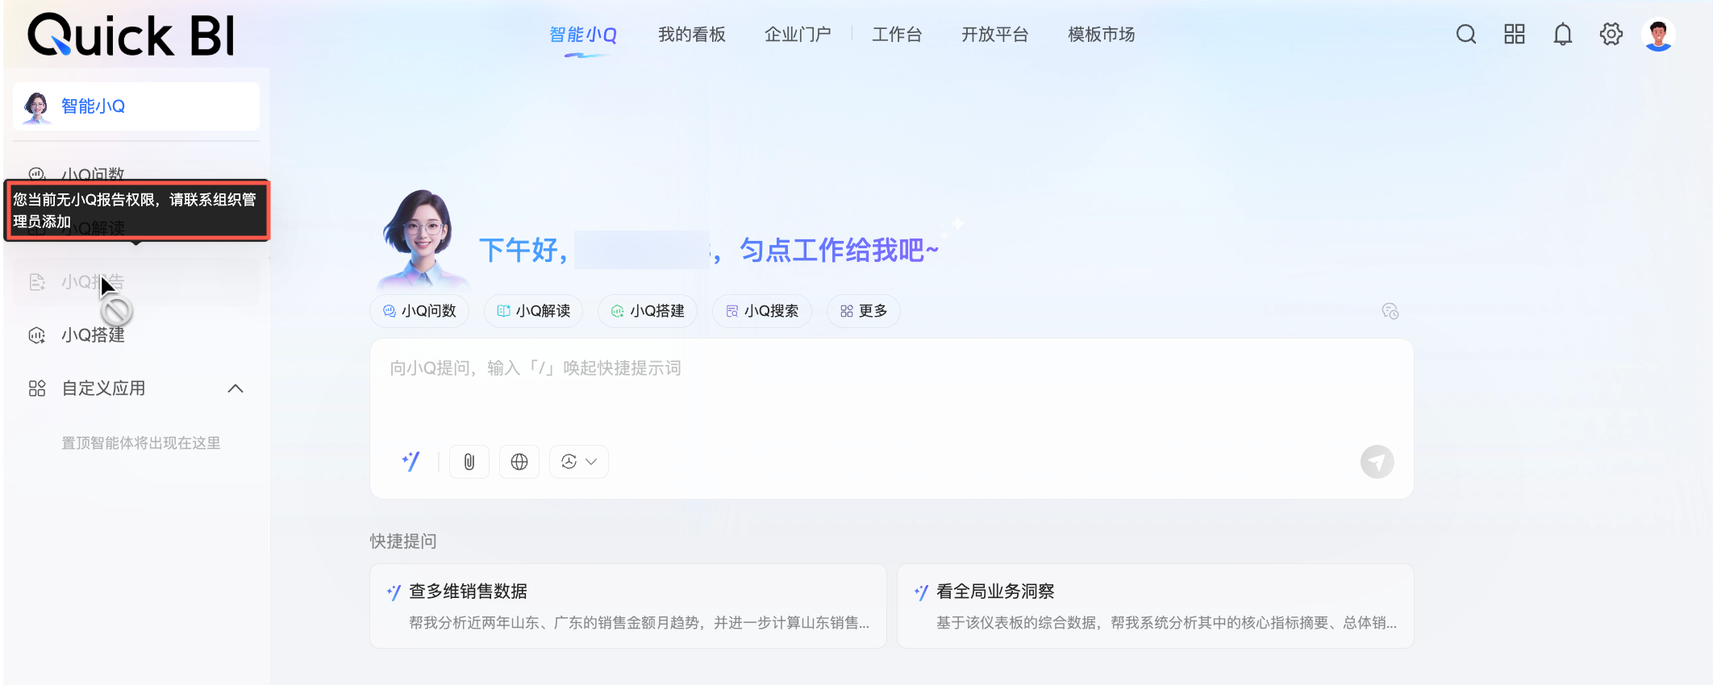The height and width of the screenshot is (685, 1713).
Task: Open 企业门户 tab
Action: [x=798, y=35]
